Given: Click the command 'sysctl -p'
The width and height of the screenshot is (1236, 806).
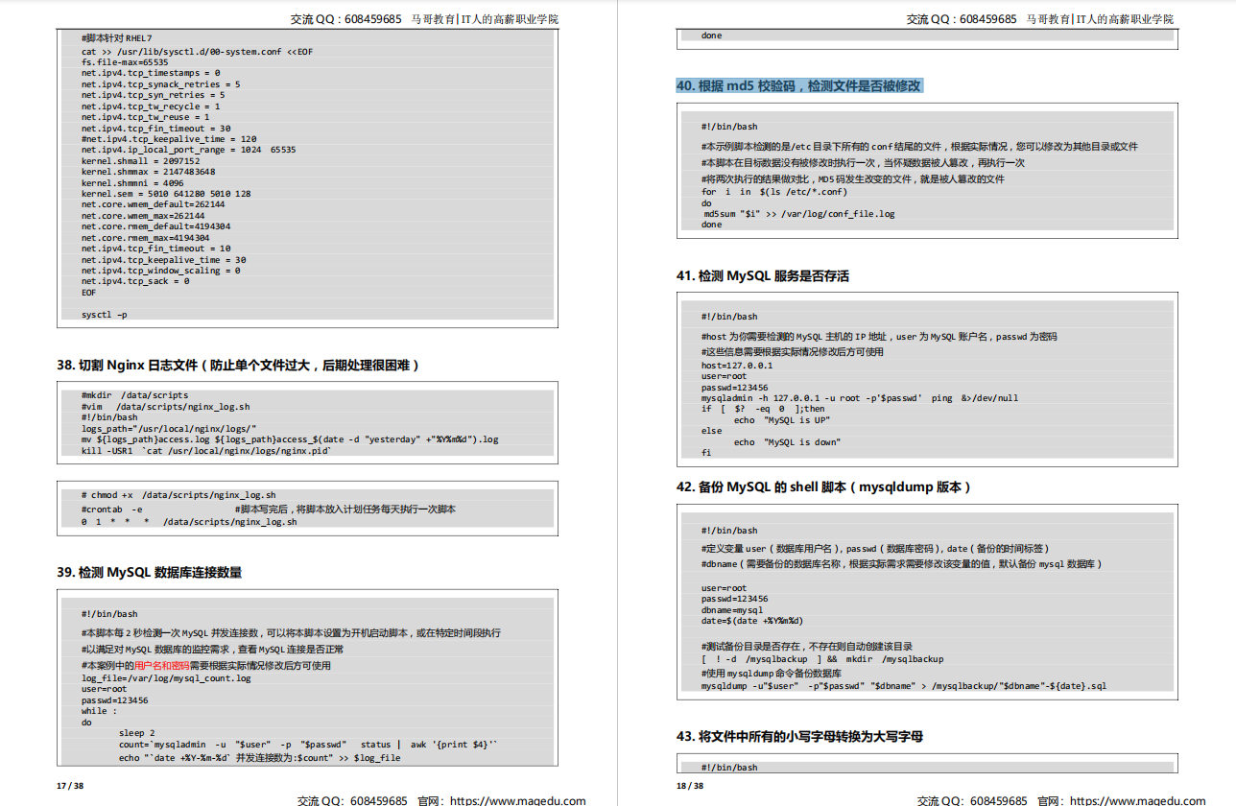Looking at the screenshot, I should click(x=105, y=315).
